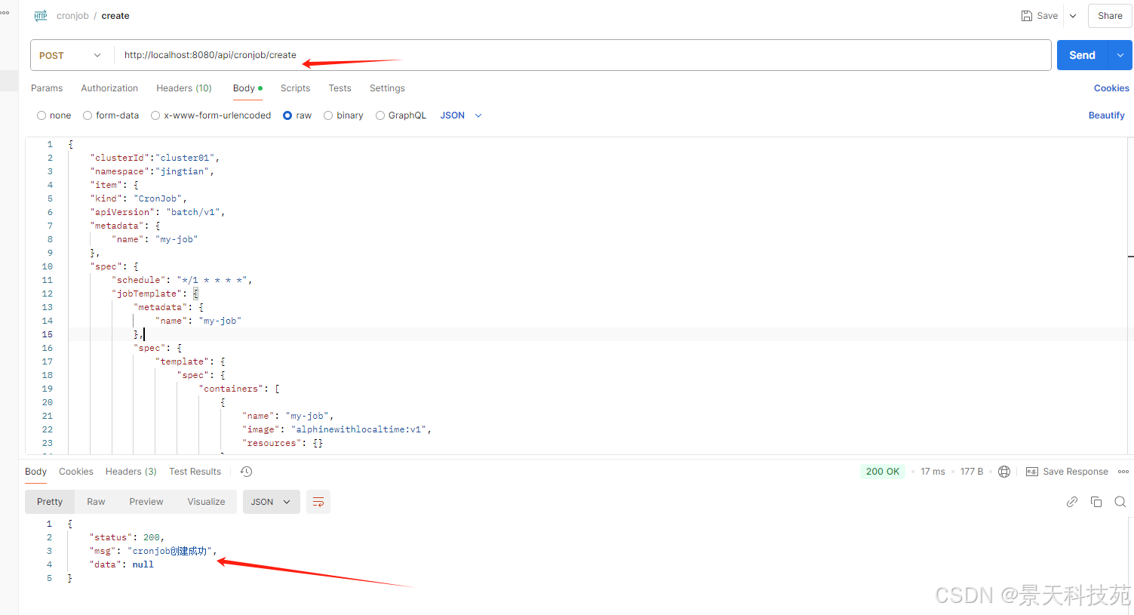The height and width of the screenshot is (615, 1134).
Task: Click the cronjob breadcrumb
Action: (72, 16)
